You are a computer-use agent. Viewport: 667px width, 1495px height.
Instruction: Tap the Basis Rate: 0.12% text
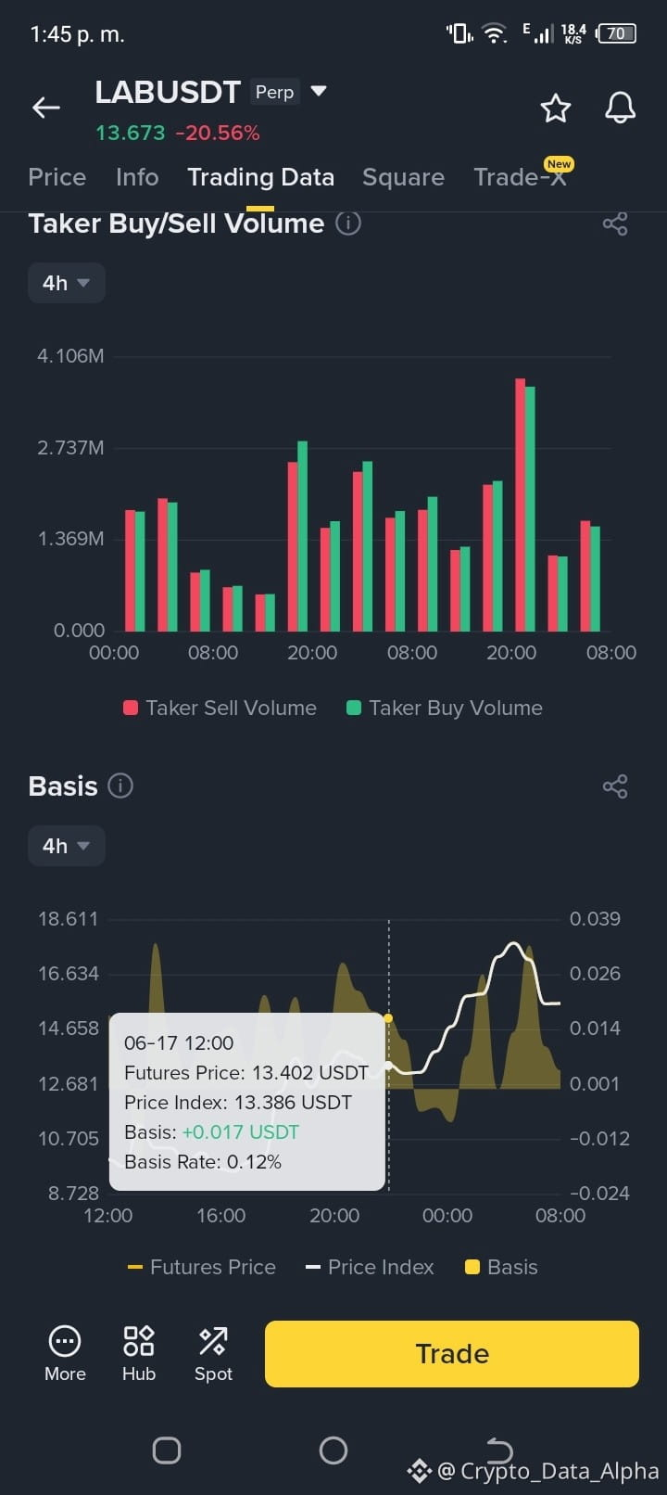203,1161
